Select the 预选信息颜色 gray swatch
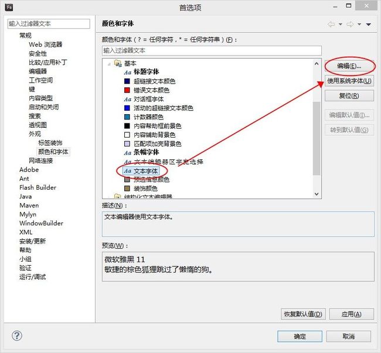The image size is (381, 353). coord(127,180)
